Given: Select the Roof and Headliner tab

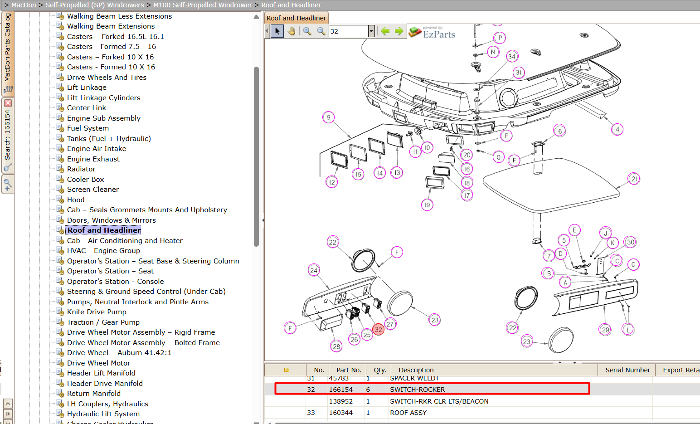Looking at the screenshot, I should click(296, 18).
